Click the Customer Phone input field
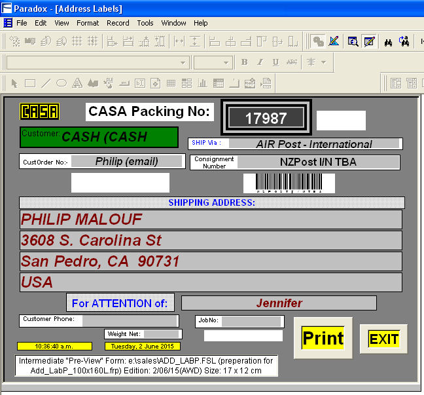 click(130, 321)
